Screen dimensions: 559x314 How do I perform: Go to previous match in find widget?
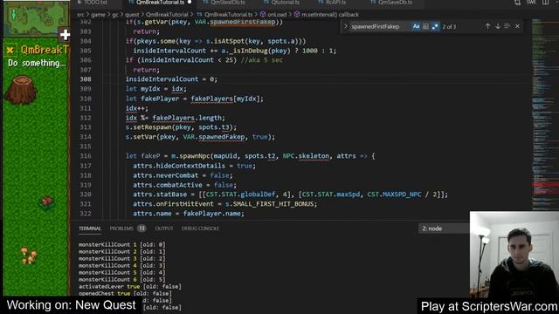coord(487,26)
